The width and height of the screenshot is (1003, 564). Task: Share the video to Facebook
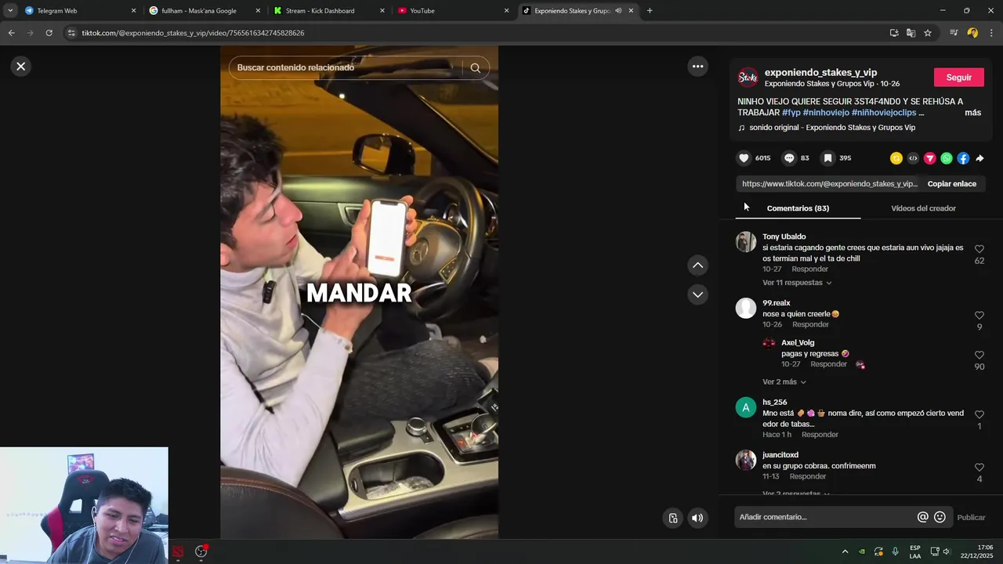963,158
